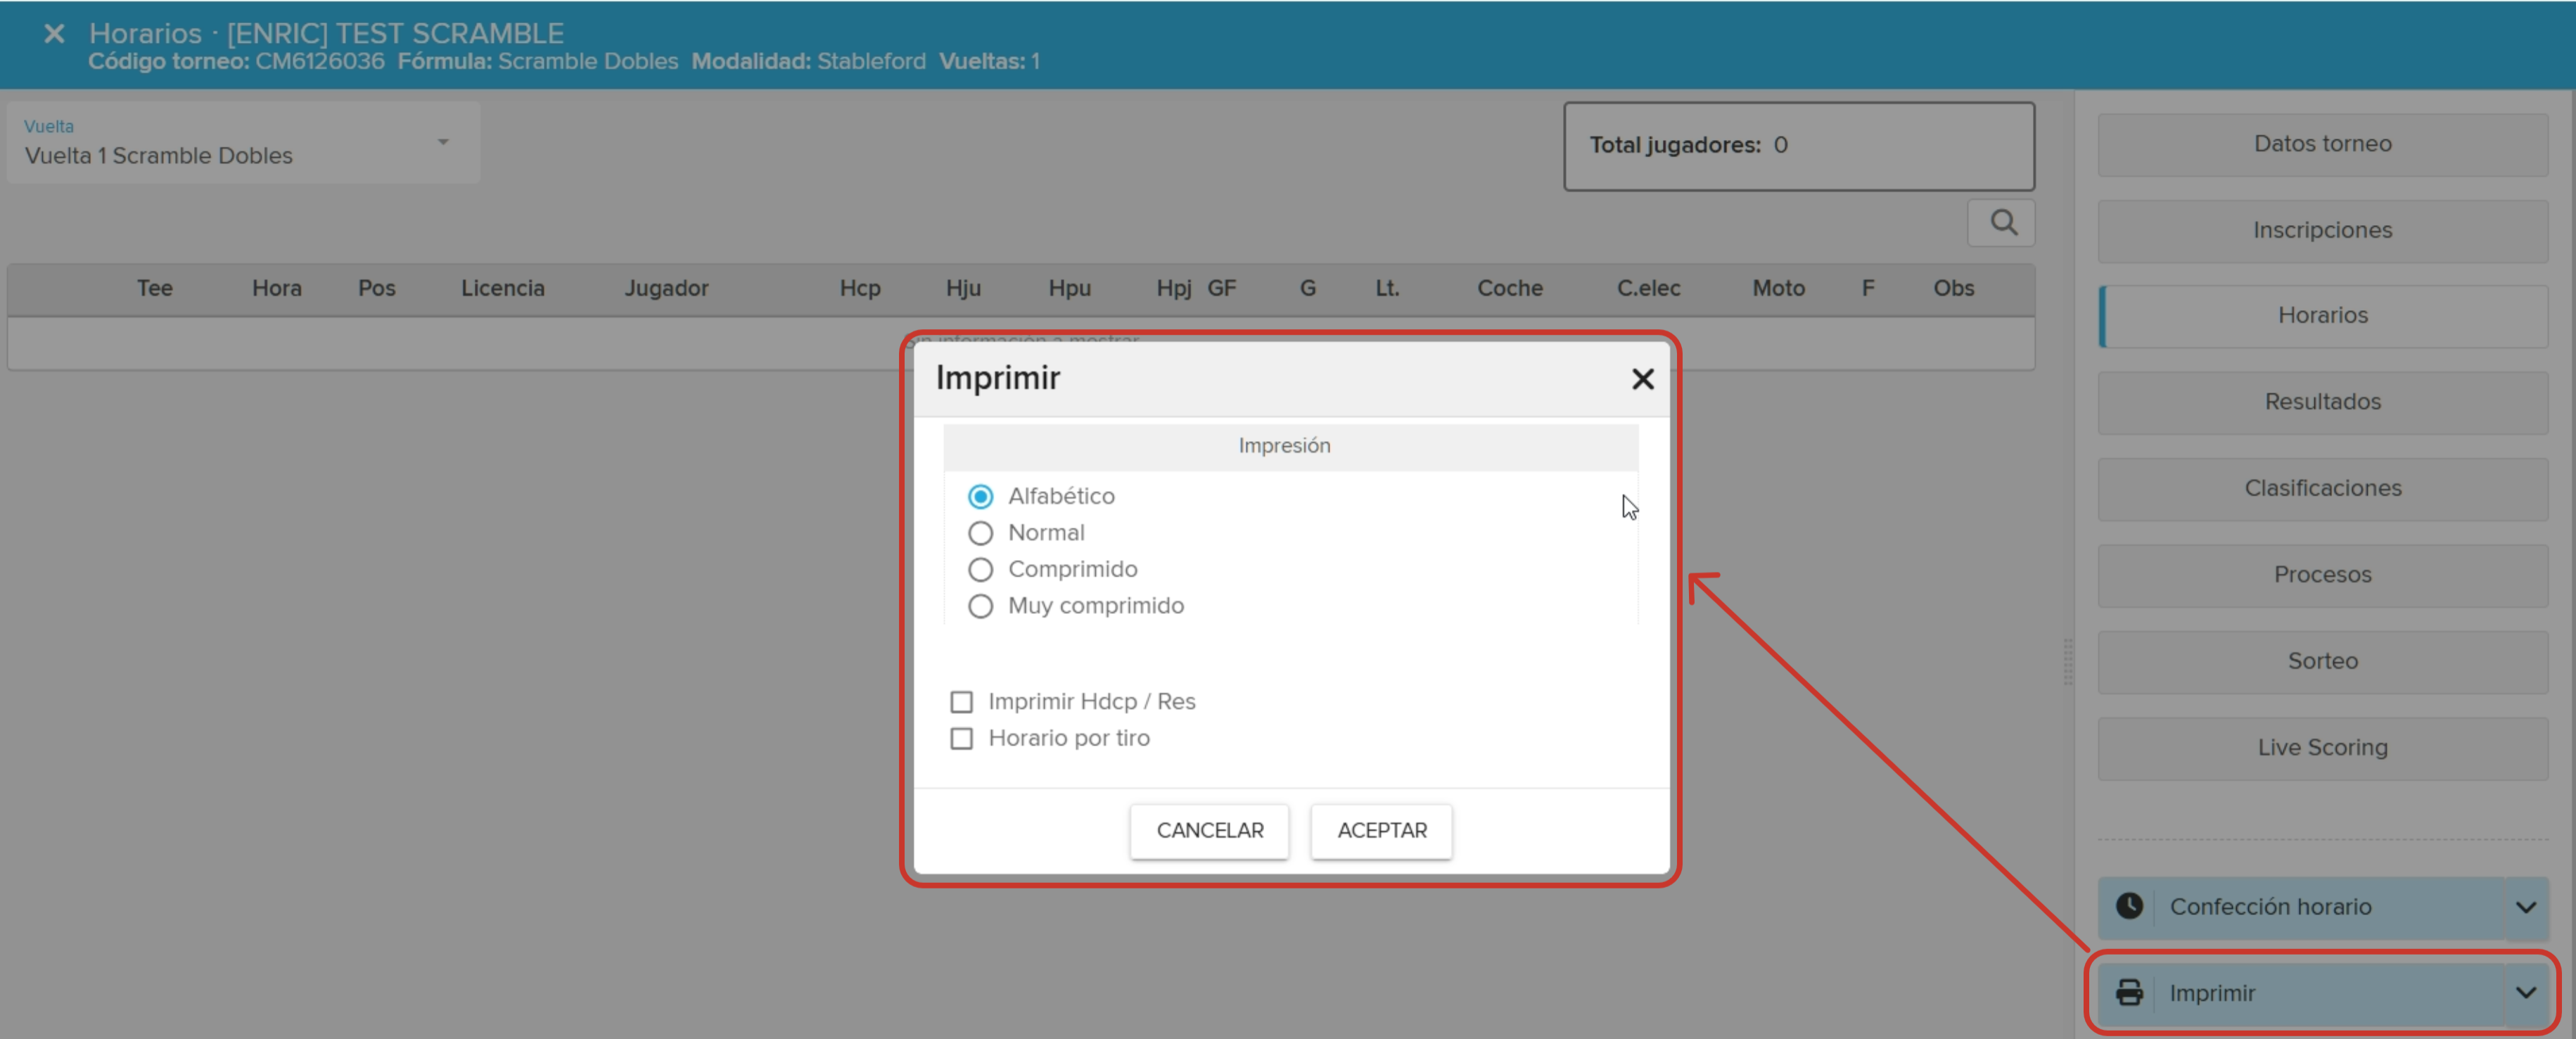Click the Tee column header

click(155, 289)
